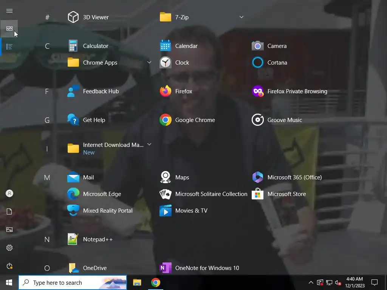Switch to the All apps list view

click(x=9, y=46)
